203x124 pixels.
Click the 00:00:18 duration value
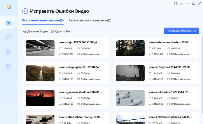click(85, 48)
